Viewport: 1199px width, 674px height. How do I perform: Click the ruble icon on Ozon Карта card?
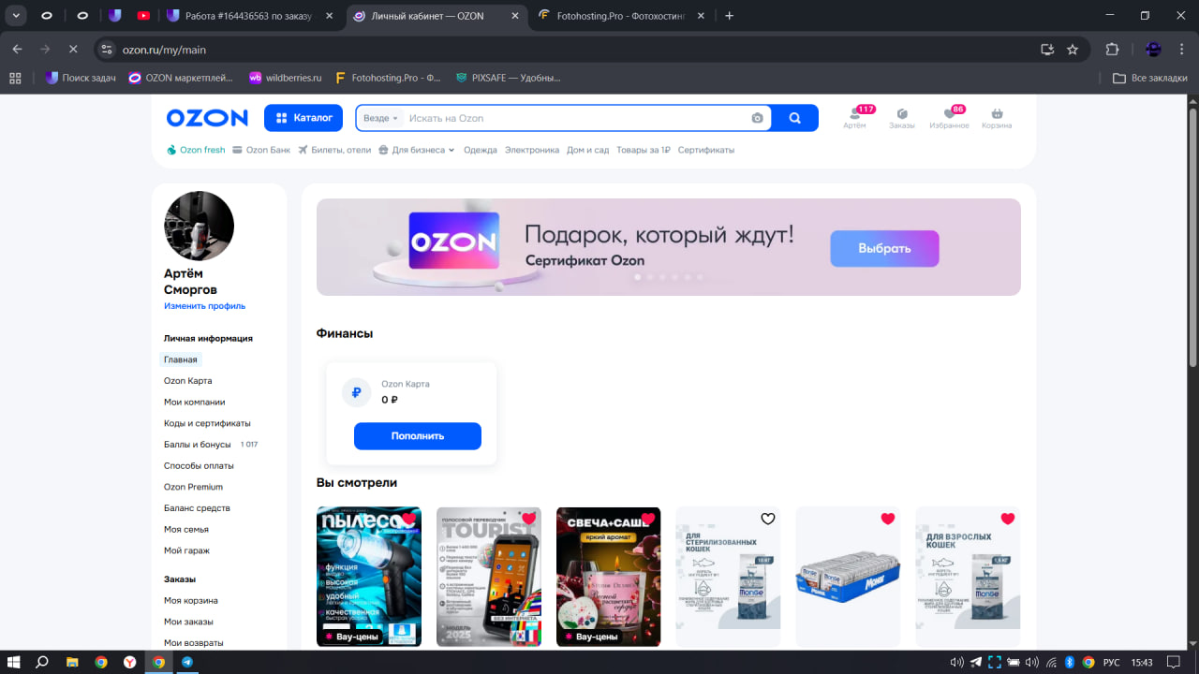coord(356,393)
